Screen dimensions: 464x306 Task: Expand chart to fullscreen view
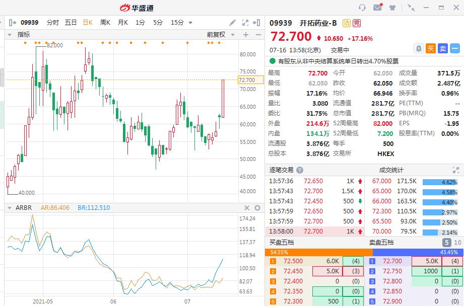click(x=245, y=23)
